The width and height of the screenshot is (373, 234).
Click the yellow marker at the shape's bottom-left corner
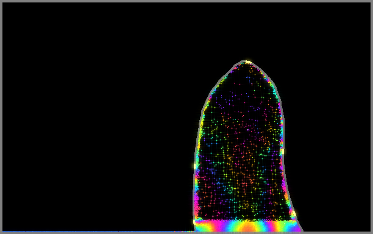[195, 222]
